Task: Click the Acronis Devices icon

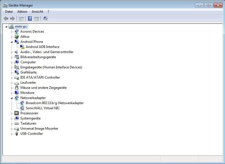Action: [17, 31]
